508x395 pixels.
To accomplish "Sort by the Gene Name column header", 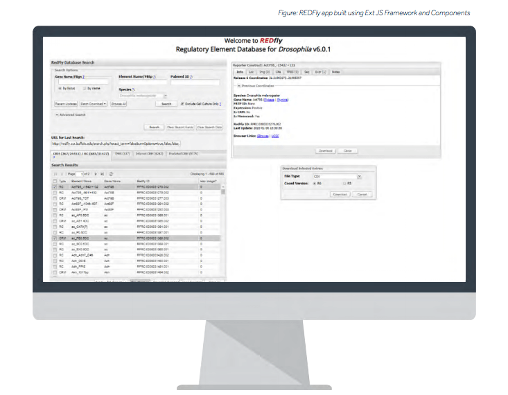I will (119, 181).
